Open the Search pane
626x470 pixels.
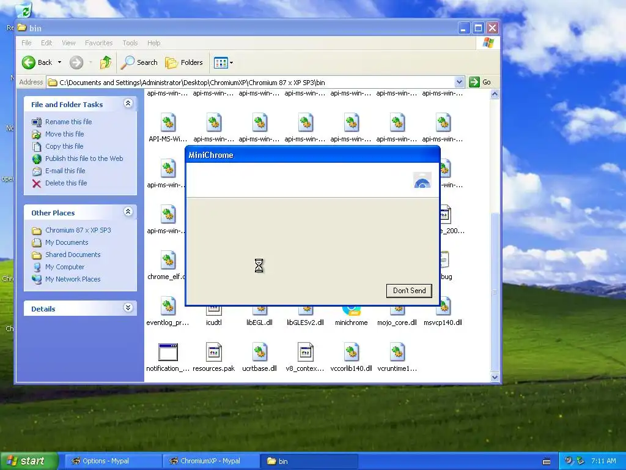pyautogui.click(x=139, y=62)
